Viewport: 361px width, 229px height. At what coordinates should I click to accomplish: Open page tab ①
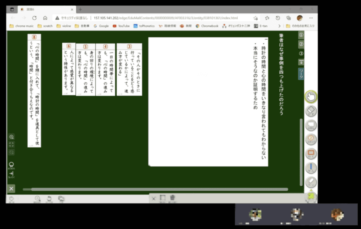point(301,35)
